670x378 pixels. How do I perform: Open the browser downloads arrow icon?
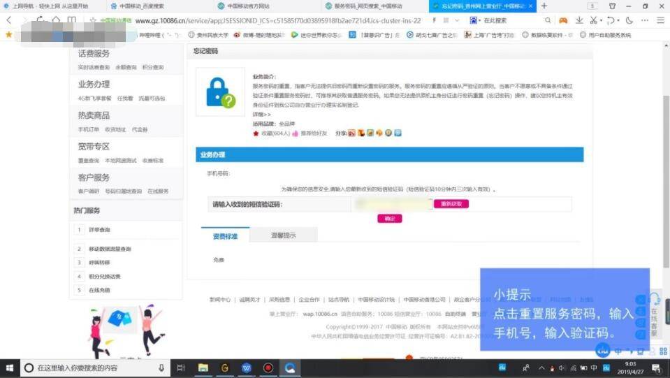(579, 20)
